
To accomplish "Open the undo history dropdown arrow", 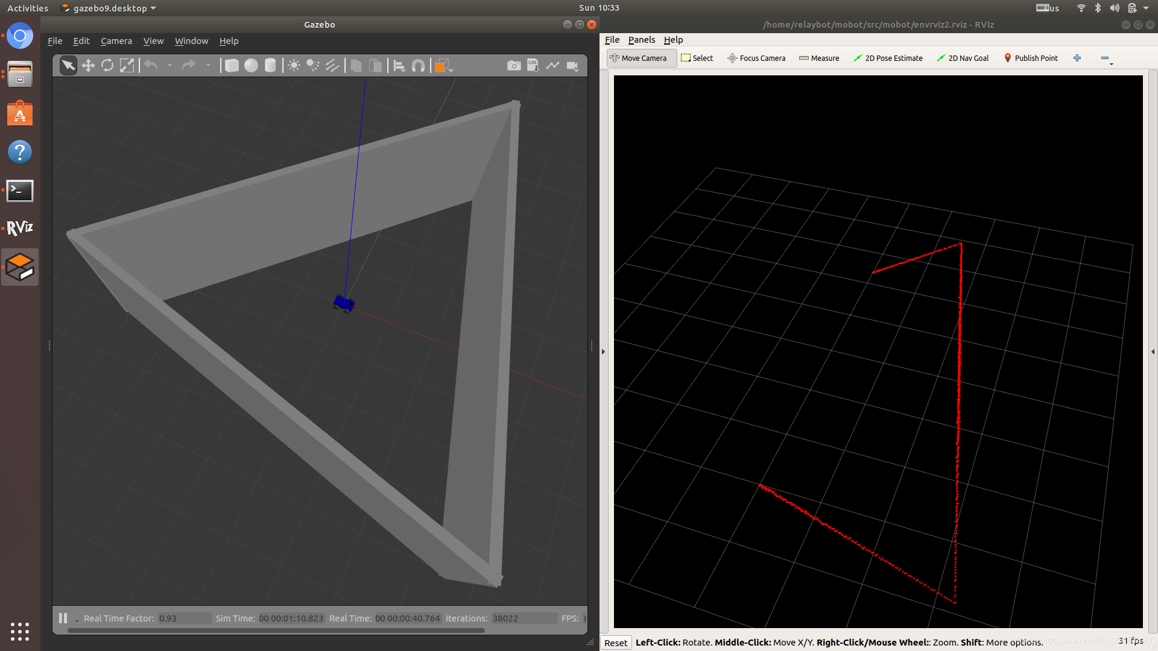I will [169, 66].
